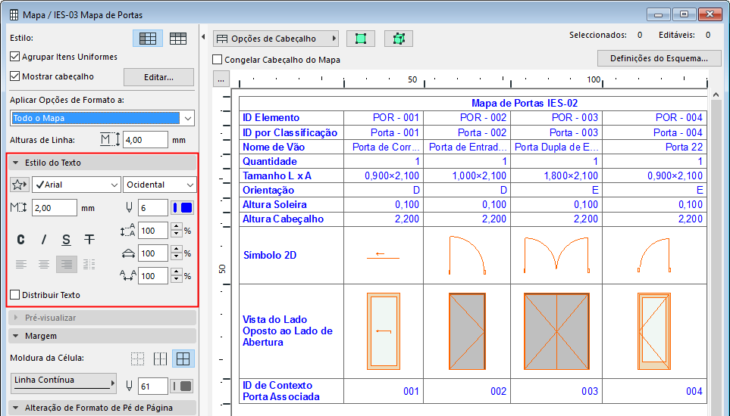Toggle strikethrough text formatting
The width and height of the screenshot is (730, 416).
pyautogui.click(x=89, y=240)
